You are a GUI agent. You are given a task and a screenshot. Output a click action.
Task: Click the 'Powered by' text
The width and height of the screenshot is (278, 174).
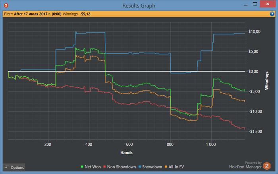[x=253, y=162]
